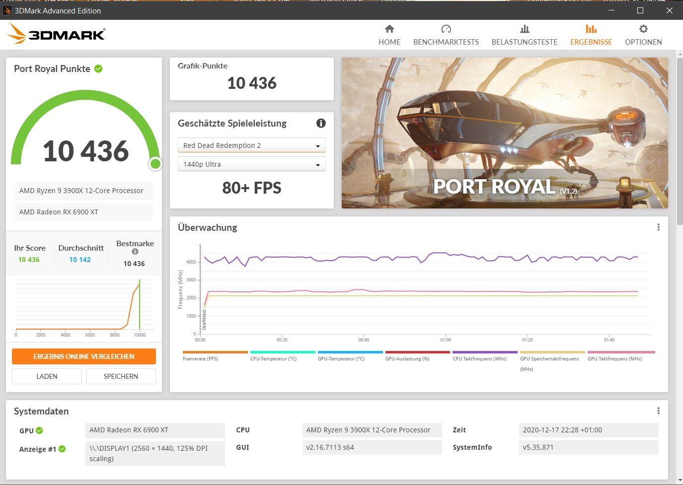Click the green check next to Port Royal Punkte
683x485 pixels.
pos(98,69)
